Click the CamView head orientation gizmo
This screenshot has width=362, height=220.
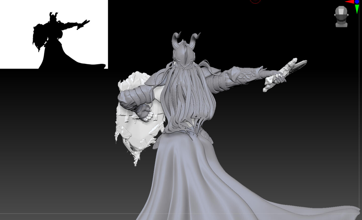[341, 17]
